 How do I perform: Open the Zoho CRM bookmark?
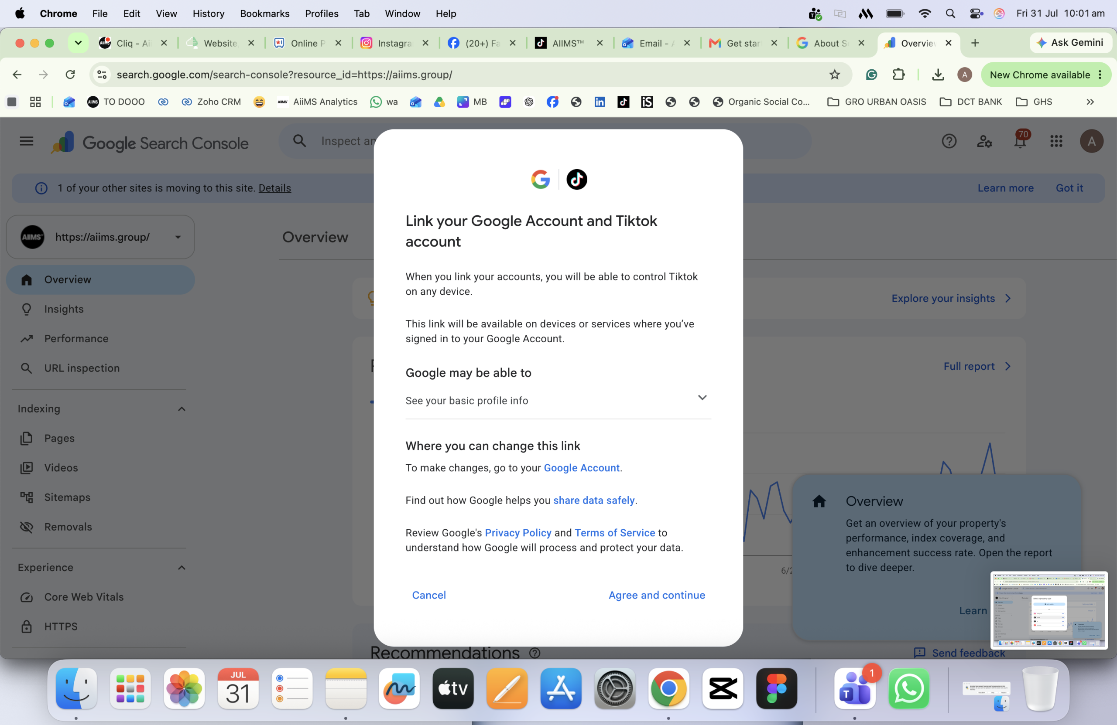click(x=211, y=102)
